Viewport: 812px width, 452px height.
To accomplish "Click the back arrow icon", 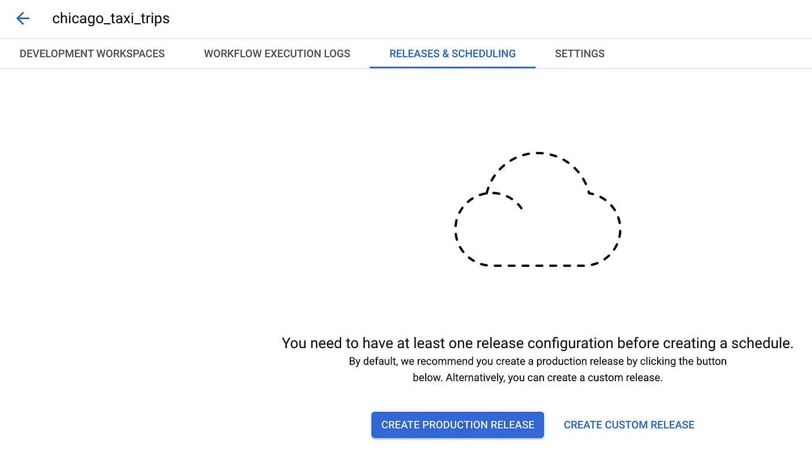I will point(23,19).
